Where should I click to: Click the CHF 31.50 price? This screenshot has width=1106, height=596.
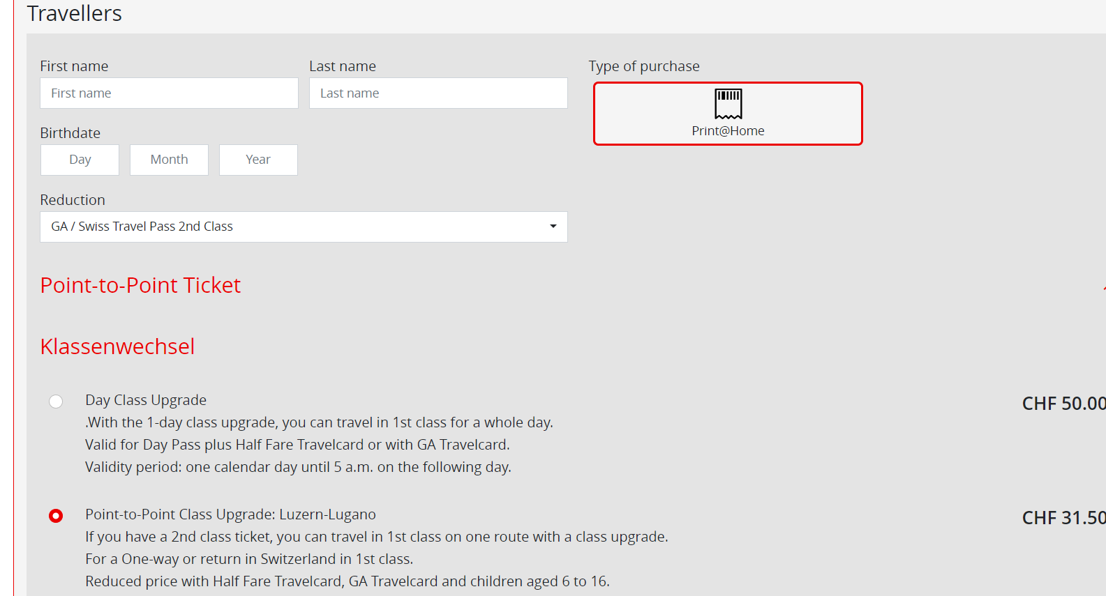pyautogui.click(x=1063, y=518)
